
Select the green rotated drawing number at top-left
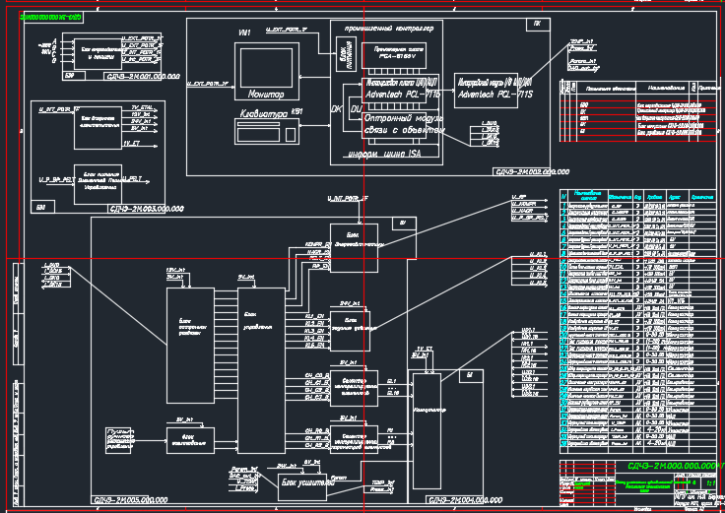point(49,18)
